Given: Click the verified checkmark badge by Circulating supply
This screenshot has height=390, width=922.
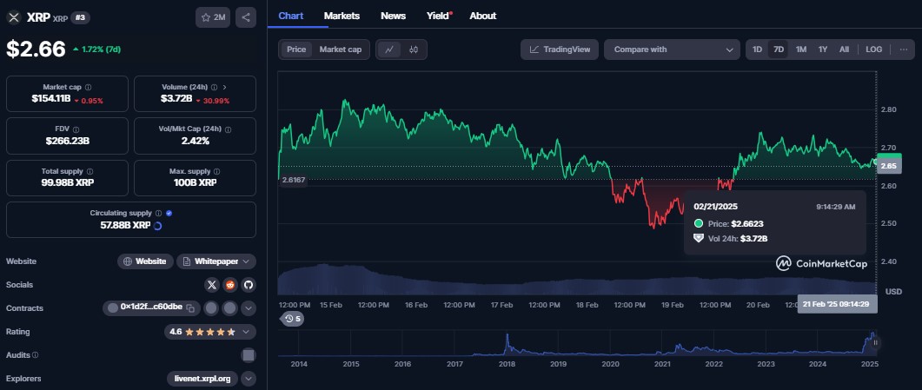Looking at the screenshot, I should [169, 213].
